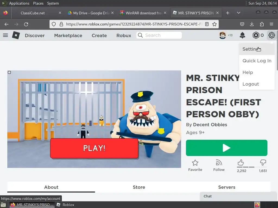Open the Robux balance icon
Image resolution: width=278 pixels, height=208 pixels.
click(256, 35)
